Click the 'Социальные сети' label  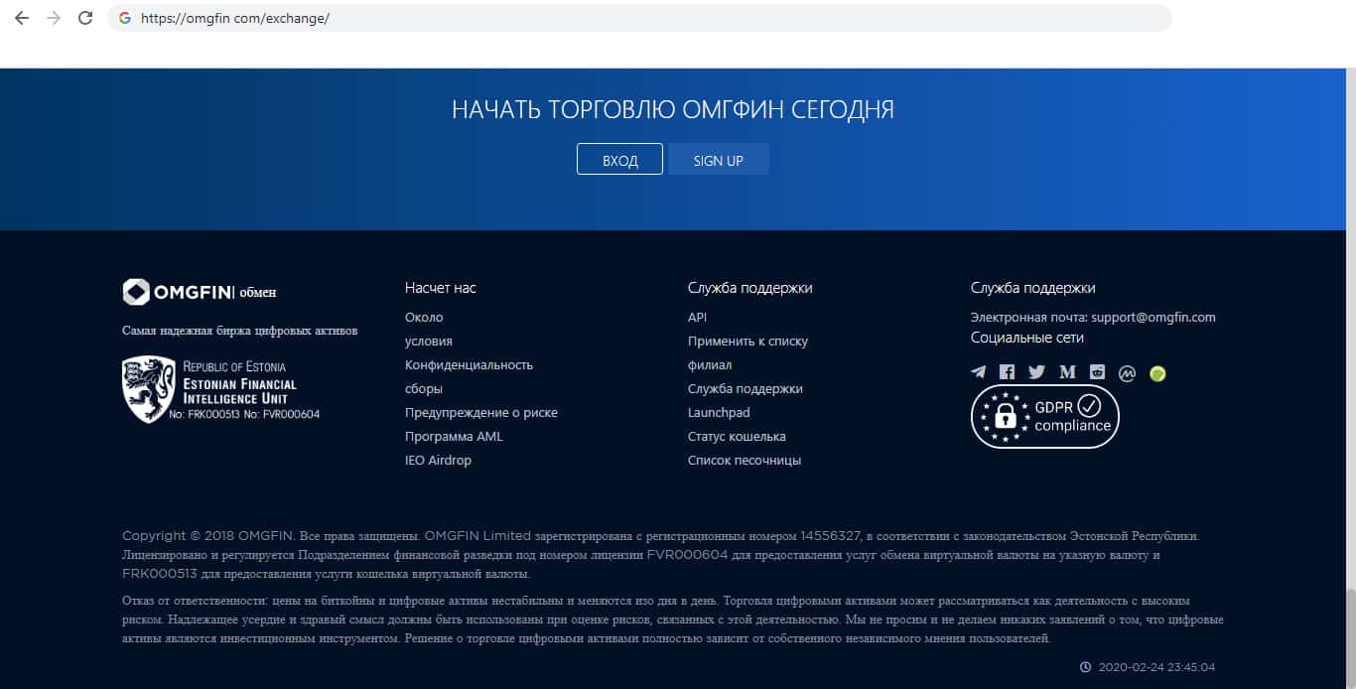pyautogui.click(x=1027, y=338)
